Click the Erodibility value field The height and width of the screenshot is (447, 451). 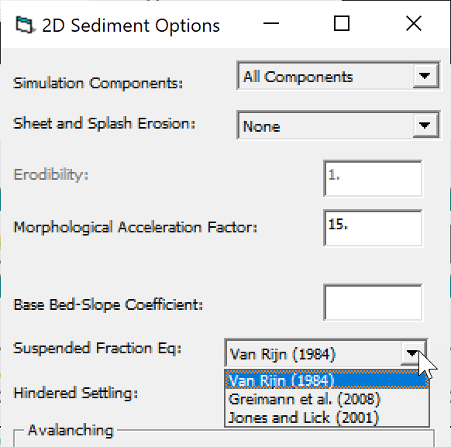373,178
